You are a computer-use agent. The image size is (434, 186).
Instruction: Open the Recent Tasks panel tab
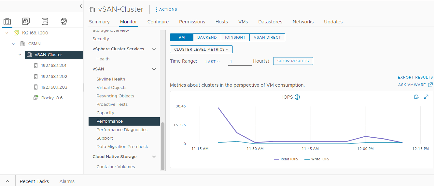tap(35, 181)
